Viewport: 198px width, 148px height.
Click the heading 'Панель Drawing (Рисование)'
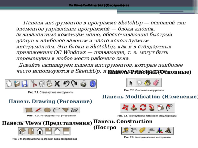coord(50,101)
